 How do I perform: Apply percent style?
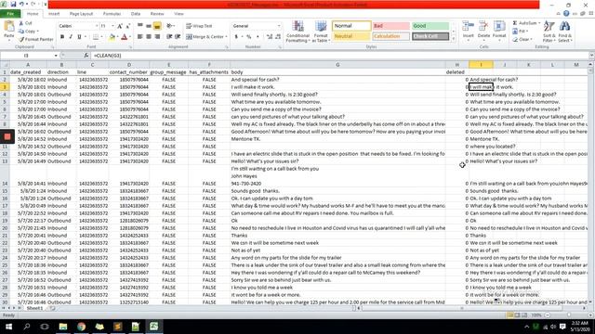[x=249, y=37]
